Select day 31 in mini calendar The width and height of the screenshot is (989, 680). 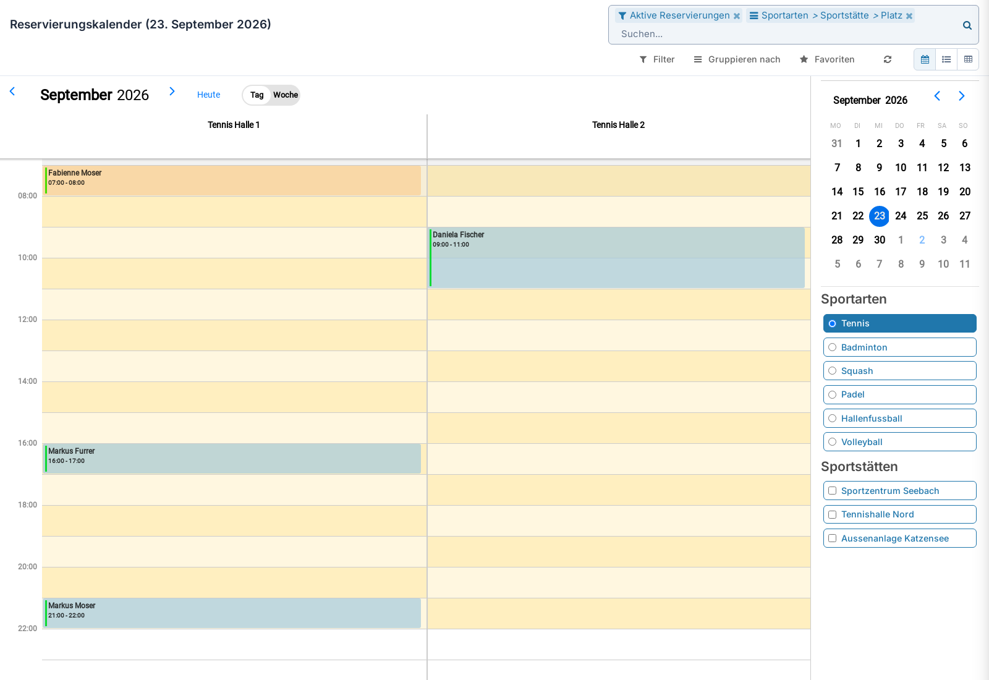tap(837, 143)
